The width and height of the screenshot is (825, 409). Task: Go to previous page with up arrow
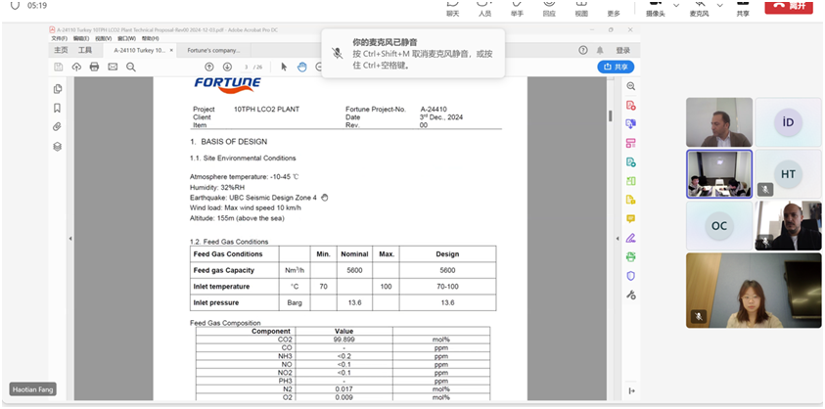(209, 67)
